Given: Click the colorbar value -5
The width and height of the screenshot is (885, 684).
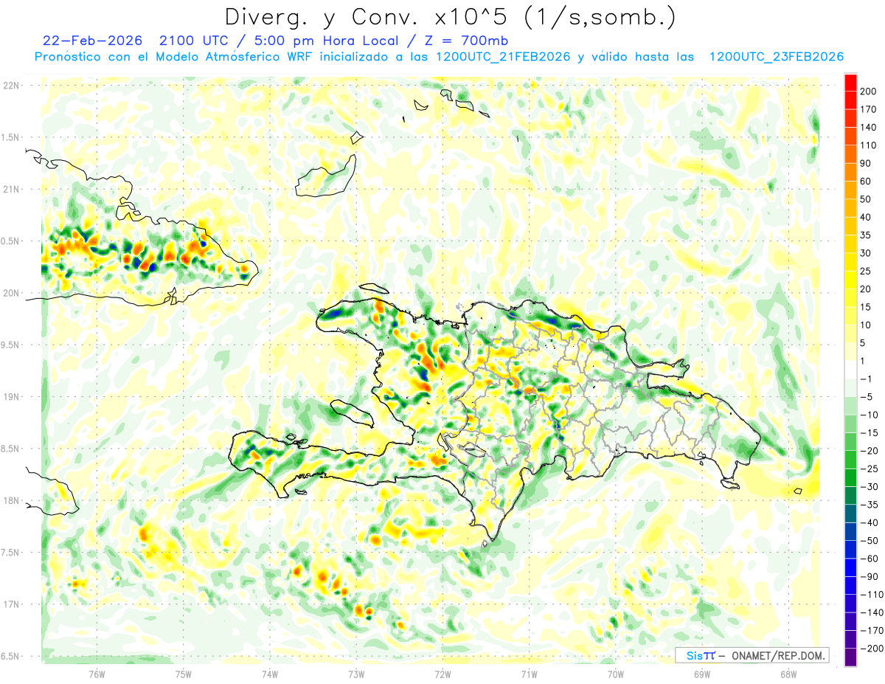Looking at the screenshot, I should coord(867,397).
